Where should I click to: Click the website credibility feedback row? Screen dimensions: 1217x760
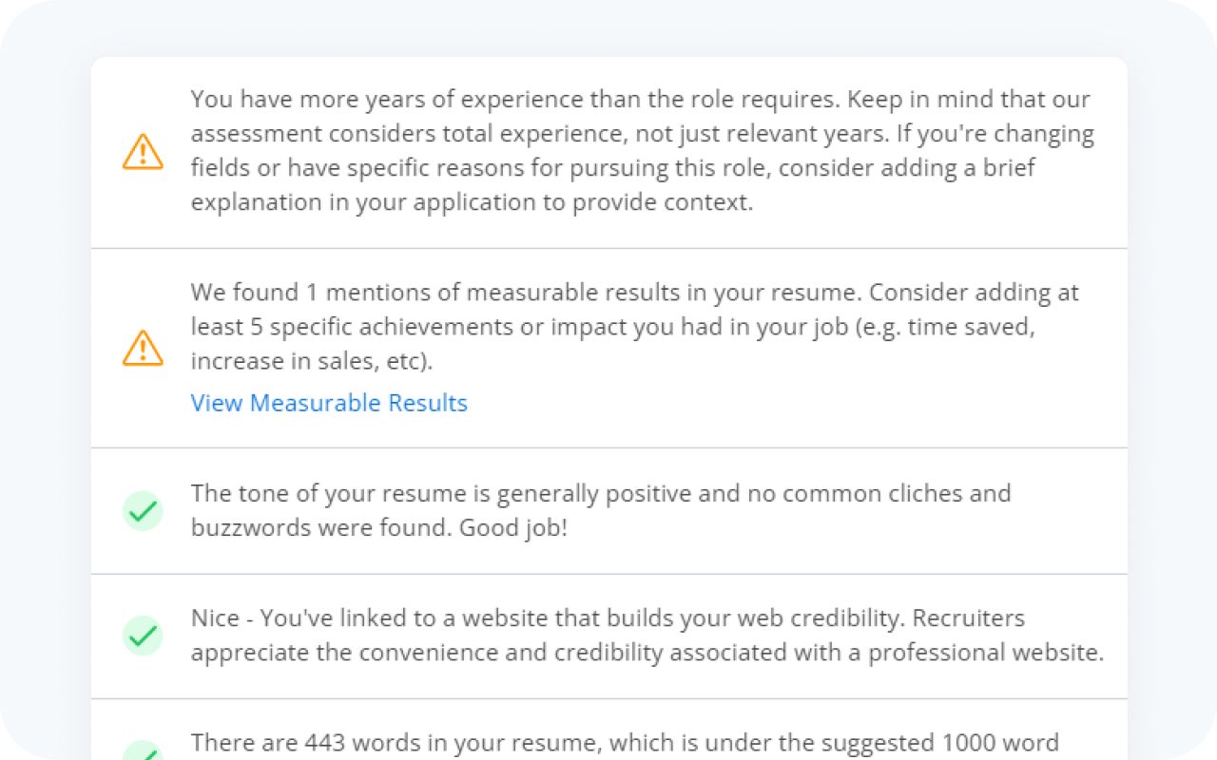tap(608, 636)
